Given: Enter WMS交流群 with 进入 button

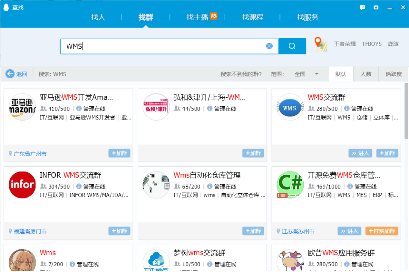Looking at the screenshot, I should click(361, 153).
